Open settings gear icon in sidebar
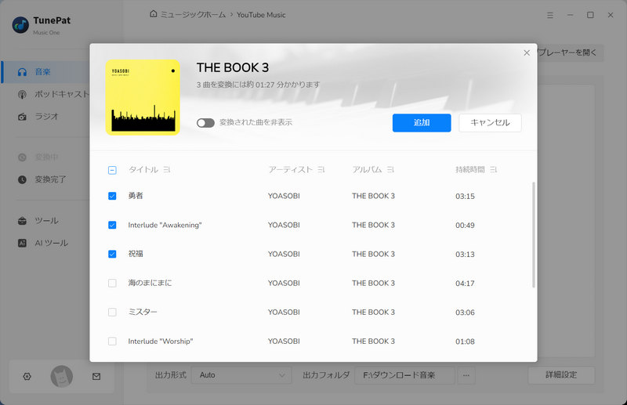 (x=27, y=376)
